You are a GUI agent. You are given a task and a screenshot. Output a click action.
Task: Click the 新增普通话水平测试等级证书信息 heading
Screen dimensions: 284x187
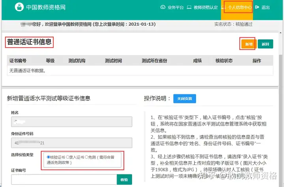pos(49,98)
